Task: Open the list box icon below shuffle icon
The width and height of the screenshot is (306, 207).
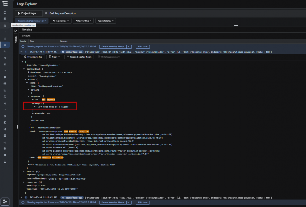Action: (5, 135)
